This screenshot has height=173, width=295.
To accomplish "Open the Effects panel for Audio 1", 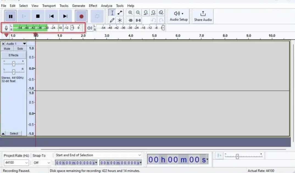I will pos(13,55).
